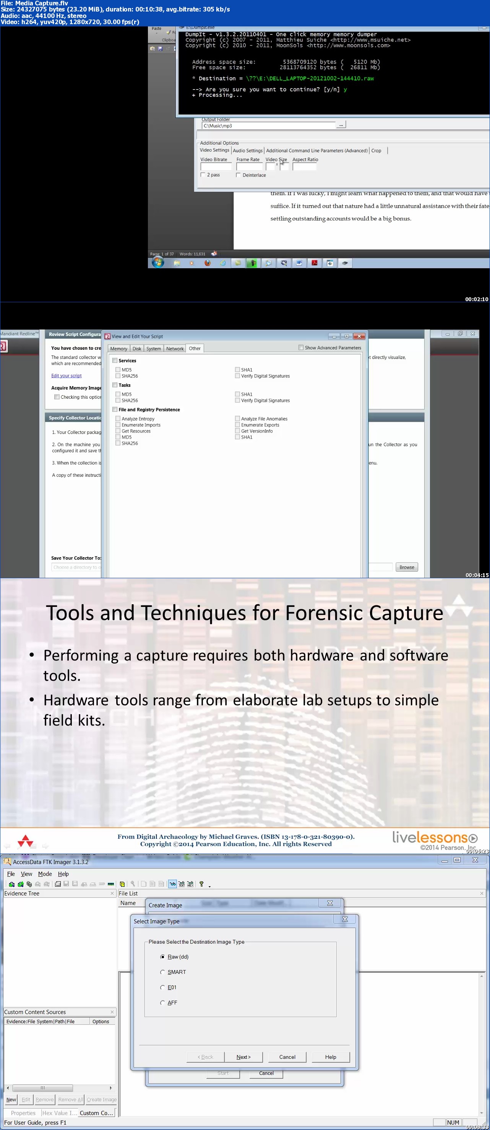Viewport: 490px width, 1130px height.
Task: Open the View menu in FTK Imager
Action: pyautogui.click(x=26, y=874)
